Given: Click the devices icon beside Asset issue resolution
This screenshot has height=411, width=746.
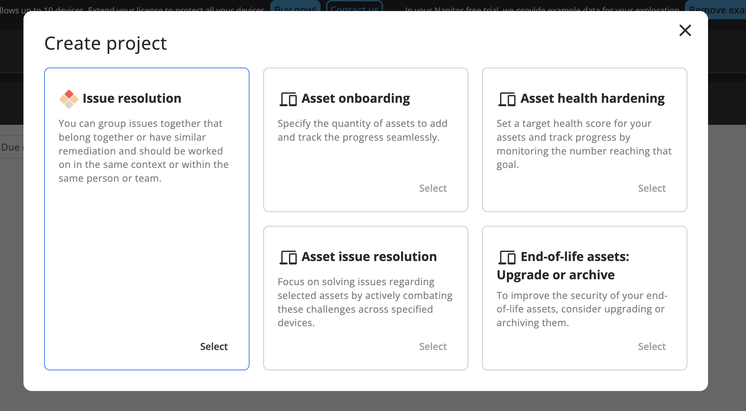Looking at the screenshot, I should [x=288, y=257].
